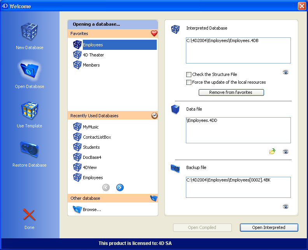308x250 pixels.
Task: Click the New Database icon
Action: pos(30,33)
